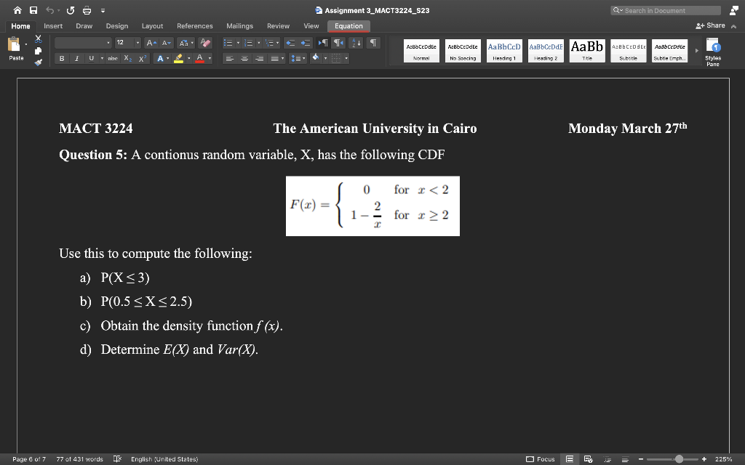Copy selection using the copy icon
Image resolution: width=745 pixels, height=465 pixels.
[x=39, y=50]
